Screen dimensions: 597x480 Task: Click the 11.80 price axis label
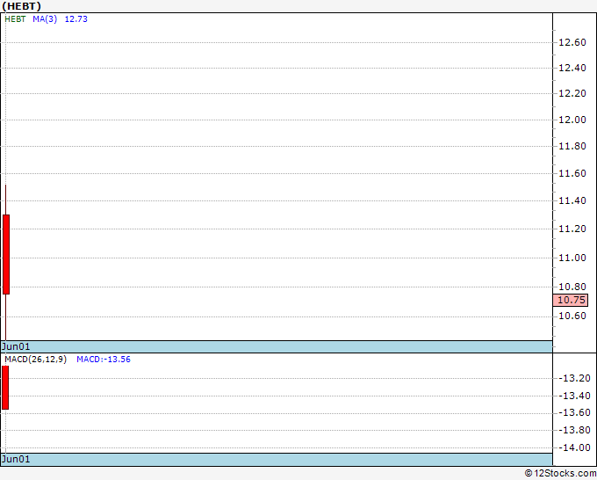(572, 146)
